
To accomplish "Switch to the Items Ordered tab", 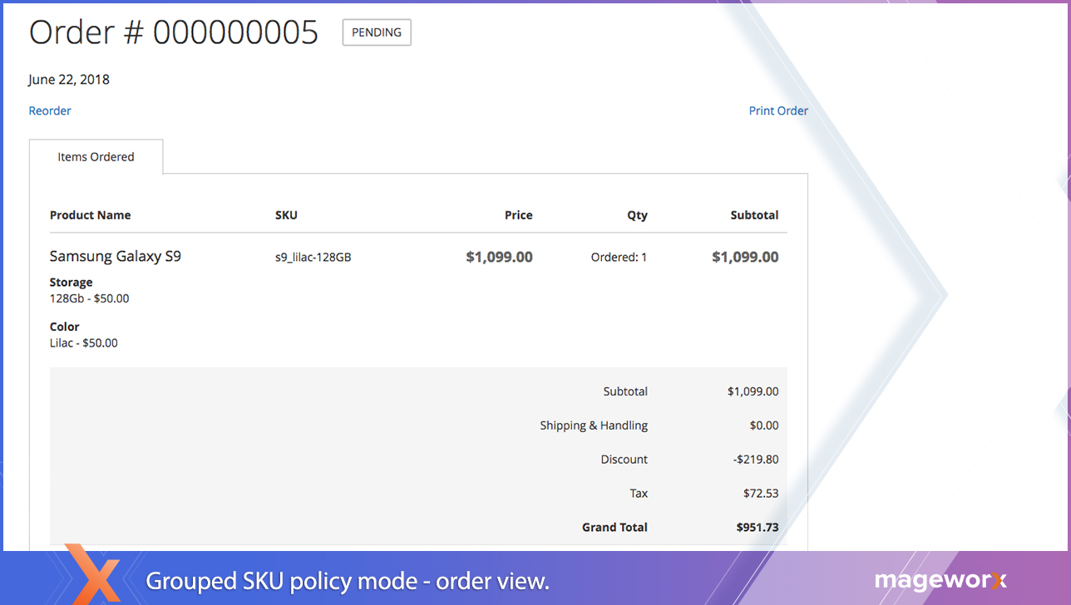I will click(96, 156).
